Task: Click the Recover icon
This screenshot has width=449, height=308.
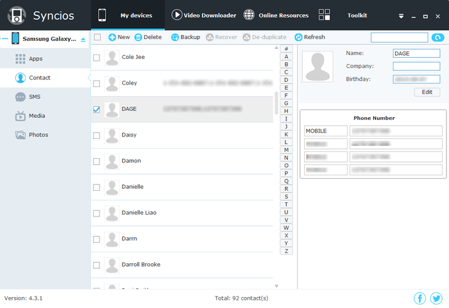Action: 210,37
